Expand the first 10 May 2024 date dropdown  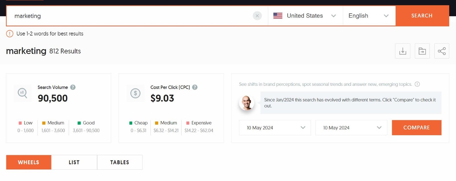coord(275,128)
